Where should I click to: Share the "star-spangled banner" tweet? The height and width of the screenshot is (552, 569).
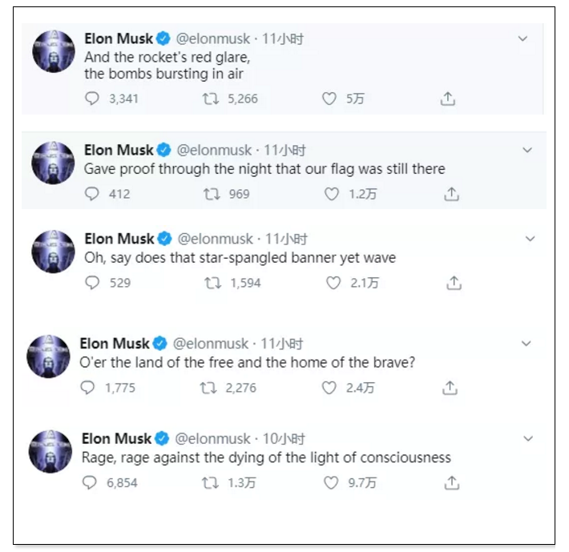click(454, 282)
